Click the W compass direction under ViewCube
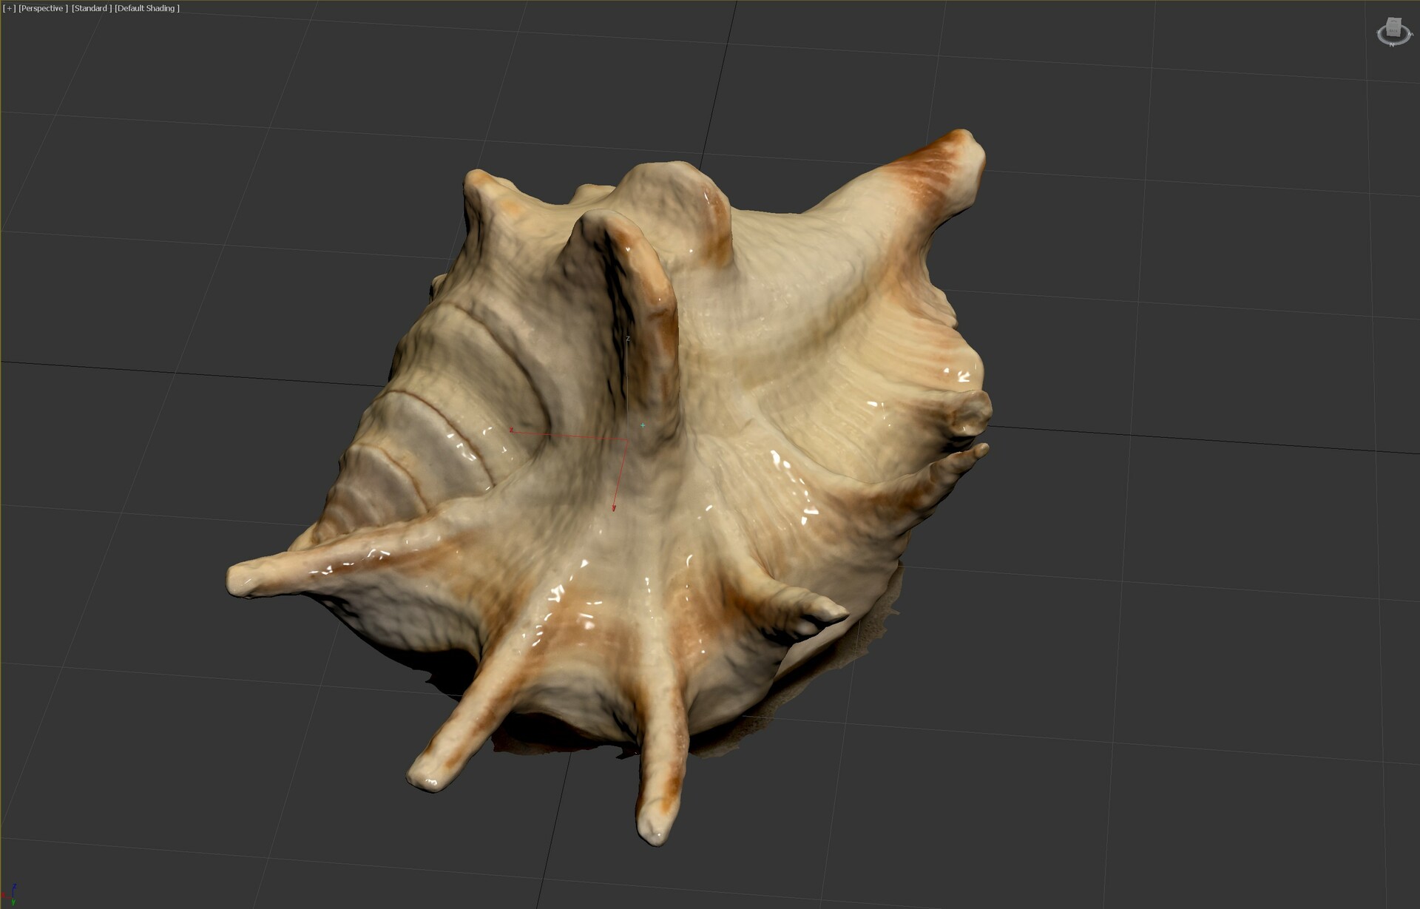Image resolution: width=1420 pixels, height=909 pixels. coord(1411,34)
